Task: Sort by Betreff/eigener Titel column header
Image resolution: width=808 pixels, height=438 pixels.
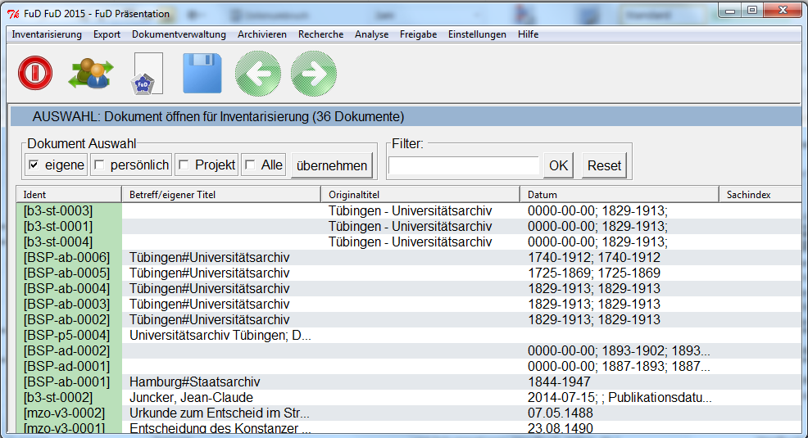Action: click(221, 195)
